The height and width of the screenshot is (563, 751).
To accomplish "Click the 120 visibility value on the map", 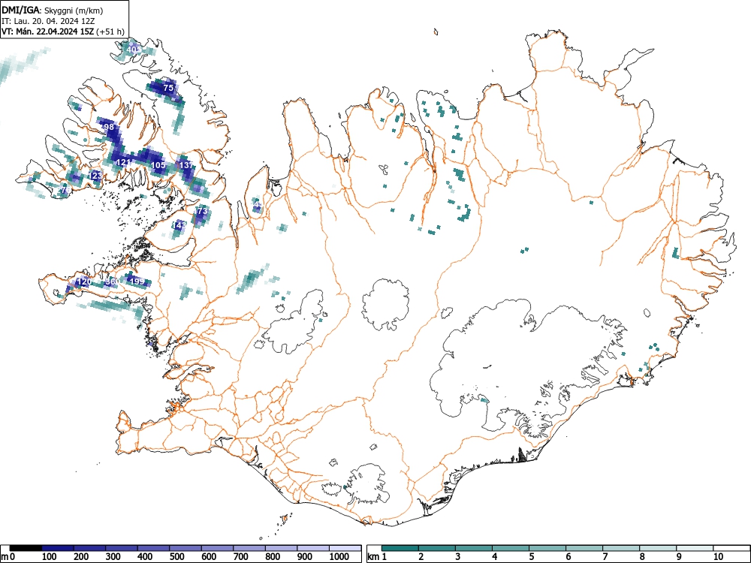I will pos(84,281).
